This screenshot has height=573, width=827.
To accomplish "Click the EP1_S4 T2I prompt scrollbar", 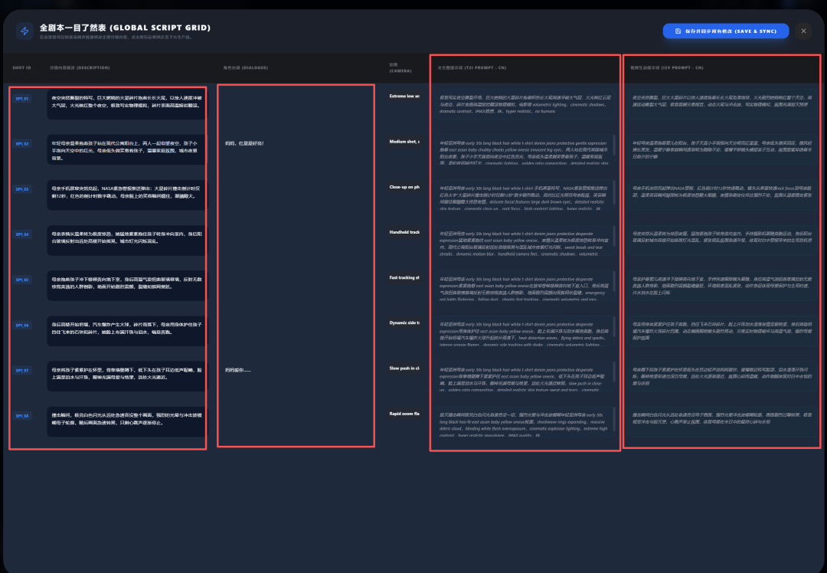I will [x=614, y=236].
